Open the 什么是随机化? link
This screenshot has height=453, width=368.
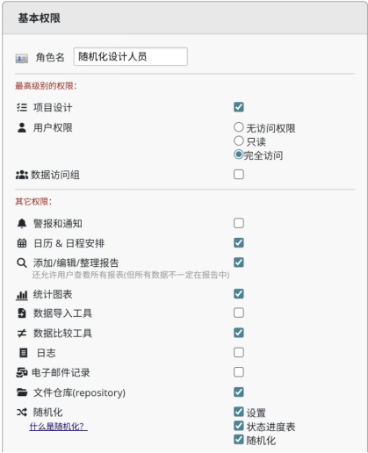[59, 427]
